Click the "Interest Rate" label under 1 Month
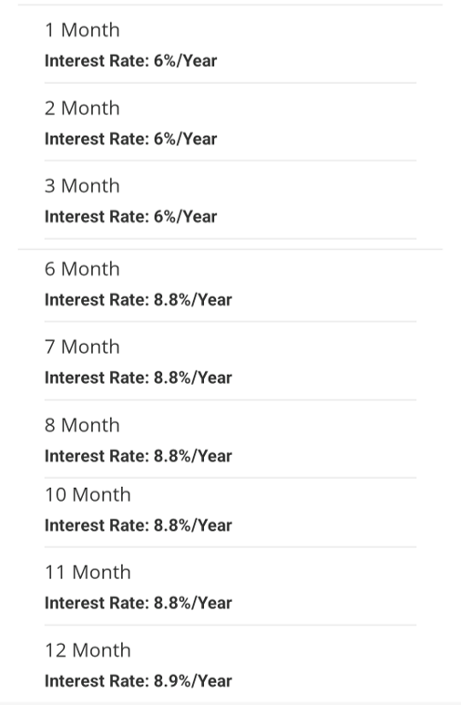The image size is (461, 705). (97, 61)
